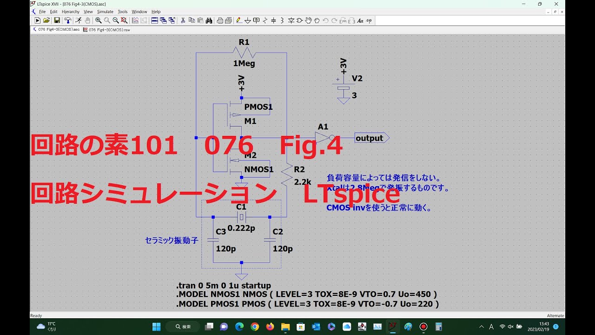Place a Ground symbol tool
This screenshot has height=335, width=595.
pyautogui.click(x=248, y=20)
